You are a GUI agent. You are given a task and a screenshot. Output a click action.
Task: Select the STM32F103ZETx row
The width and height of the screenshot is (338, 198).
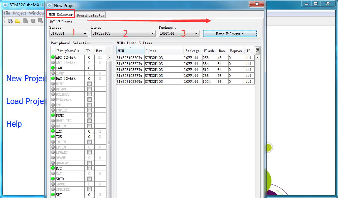pyautogui.click(x=185, y=70)
